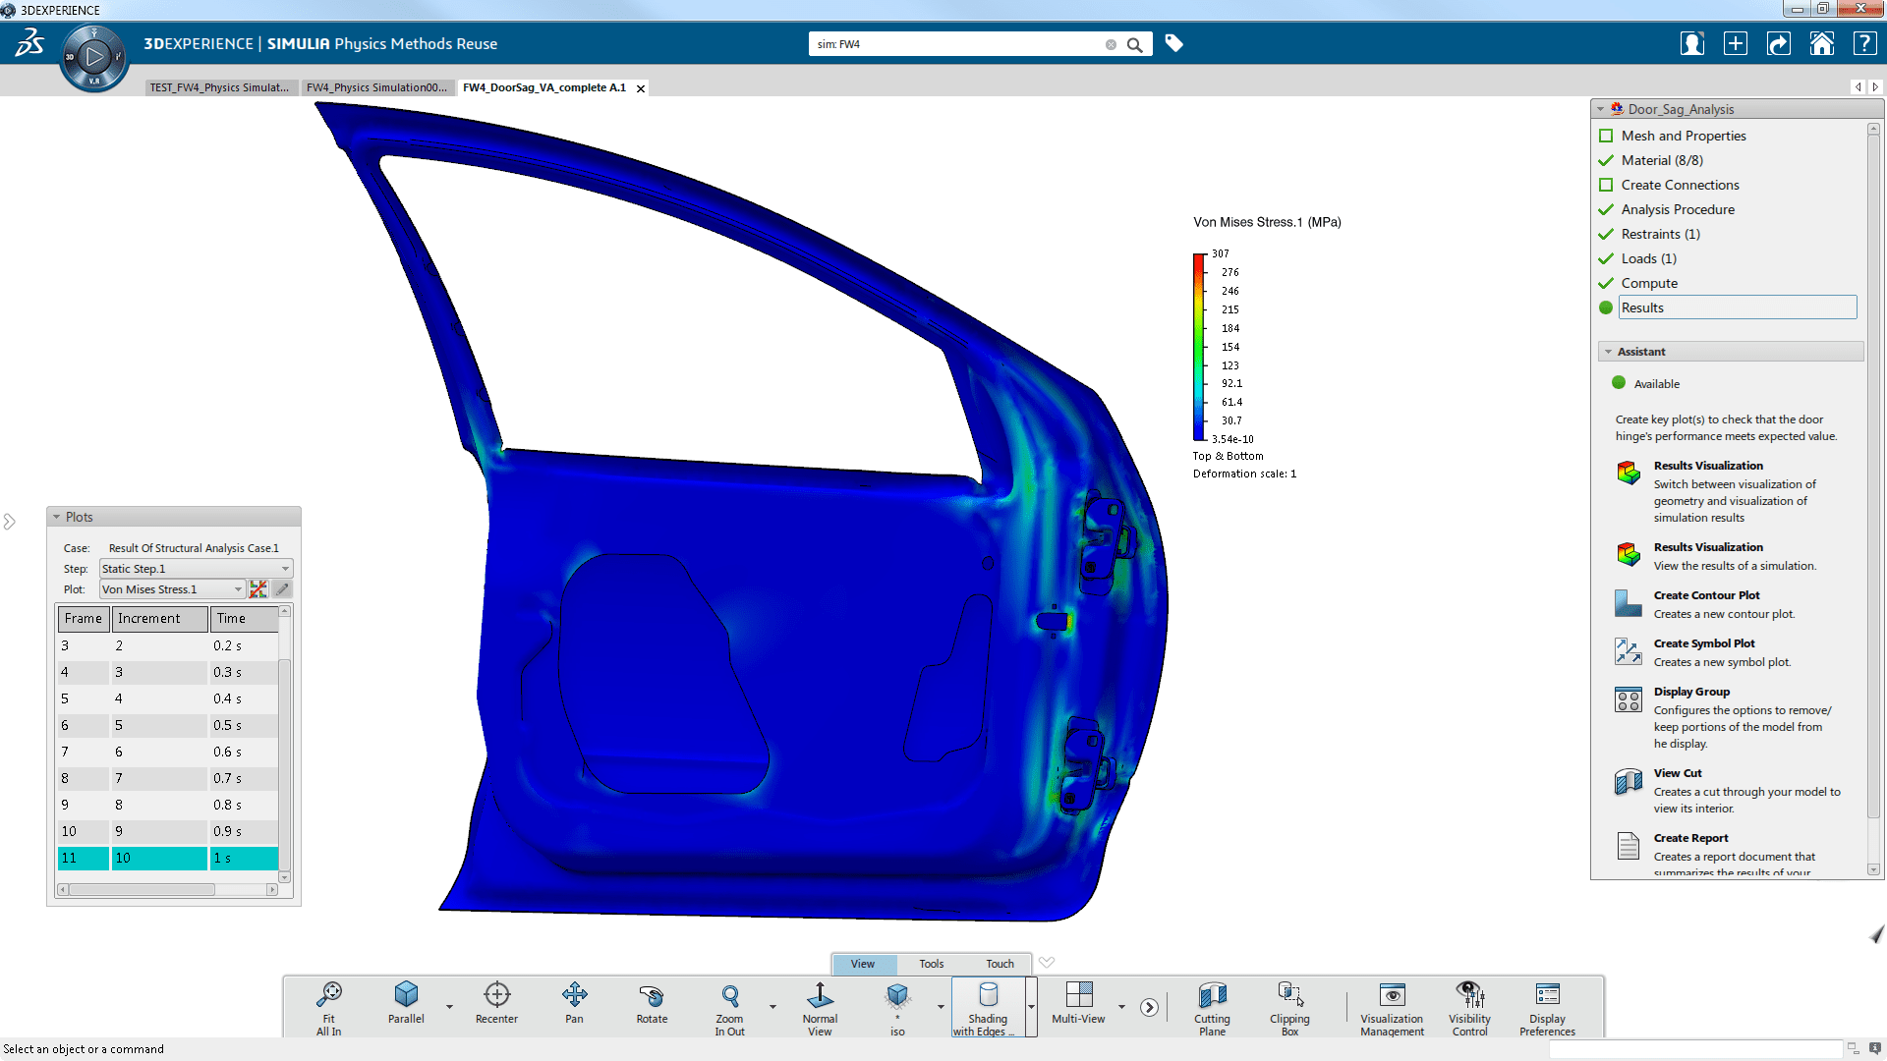Toggle Material checklist item visibility
This screenshot has width=1887, height=1061.
pos(1607,159)
